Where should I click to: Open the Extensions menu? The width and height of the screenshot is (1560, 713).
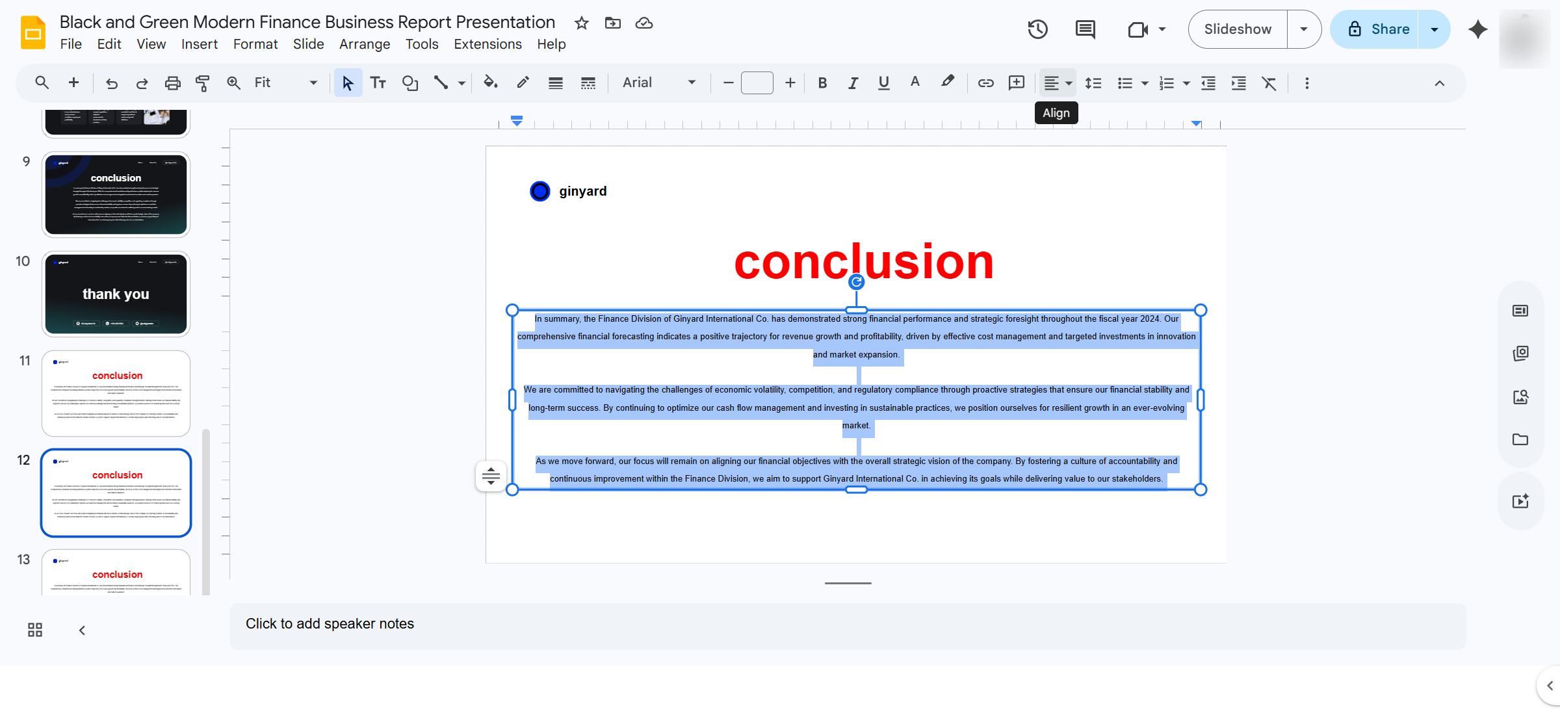487,44
